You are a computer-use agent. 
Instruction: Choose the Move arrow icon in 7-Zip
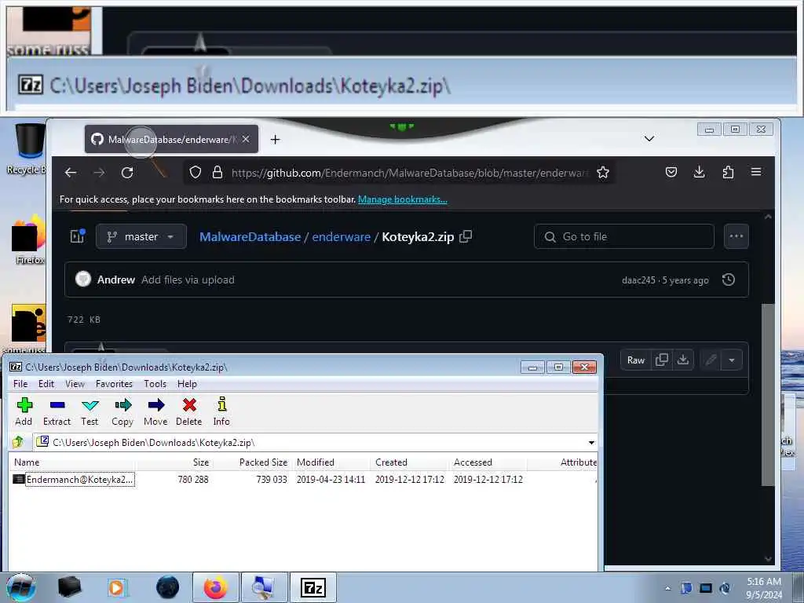[155, 411]
